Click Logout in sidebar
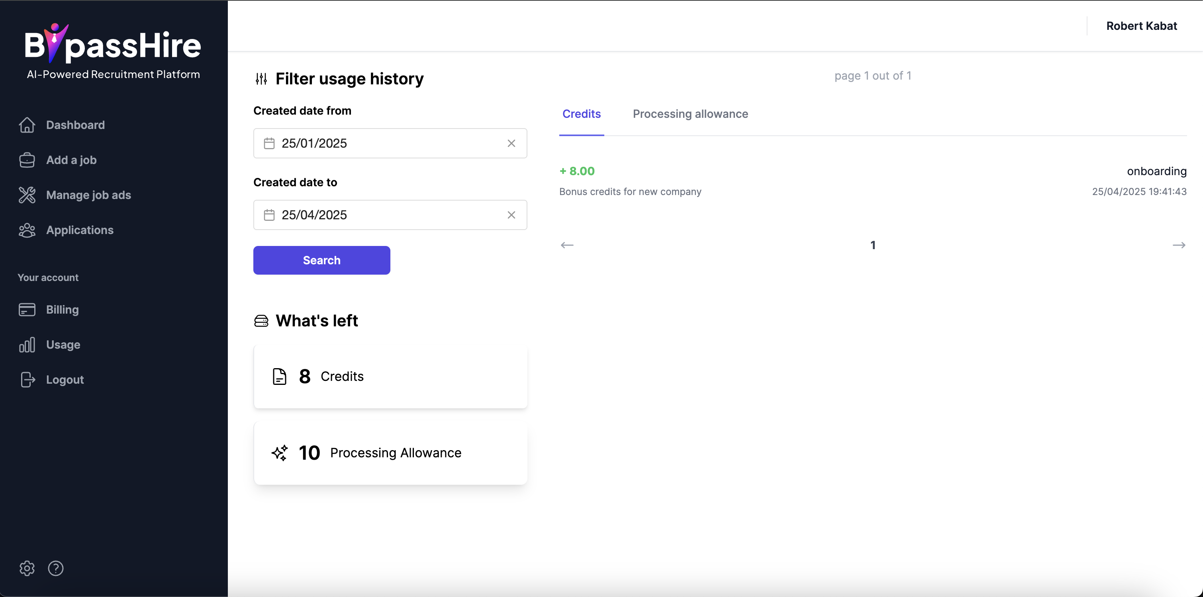Image resolution: width=1203 pixels, height=597 pixels. [x=65, y=379]
